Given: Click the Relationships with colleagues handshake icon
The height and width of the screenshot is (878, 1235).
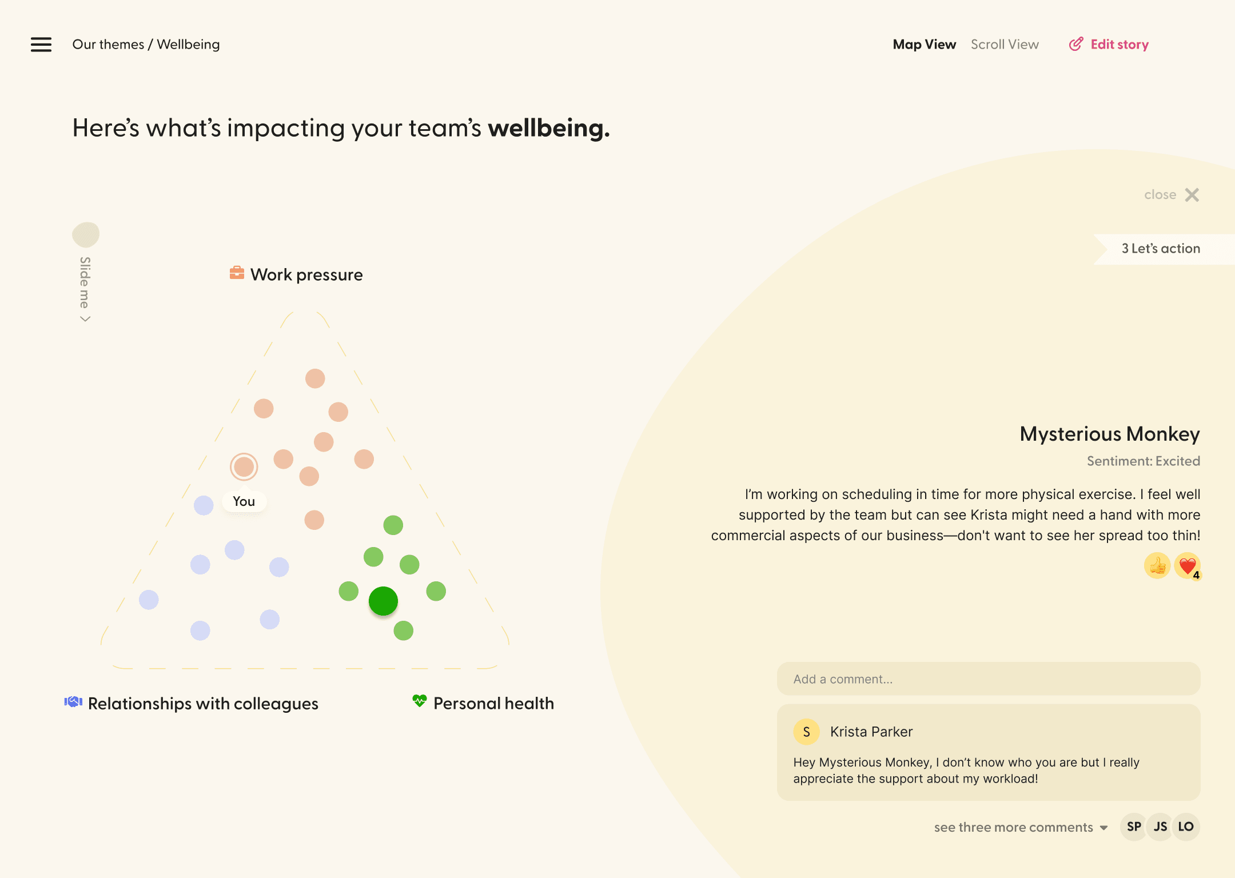Looking at the screenshot, I should pos(74,703).
